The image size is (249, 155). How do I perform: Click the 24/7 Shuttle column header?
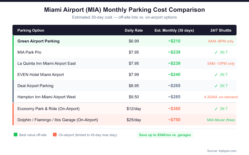[x=221, y=30]
